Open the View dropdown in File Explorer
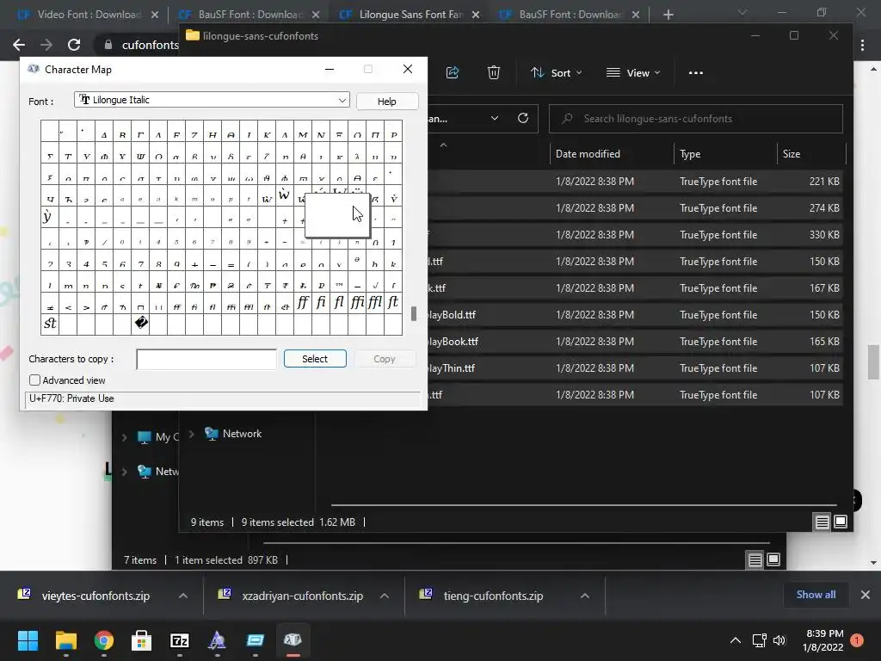The height and width of the screenshot is (661, 881). tap(633, 73)
